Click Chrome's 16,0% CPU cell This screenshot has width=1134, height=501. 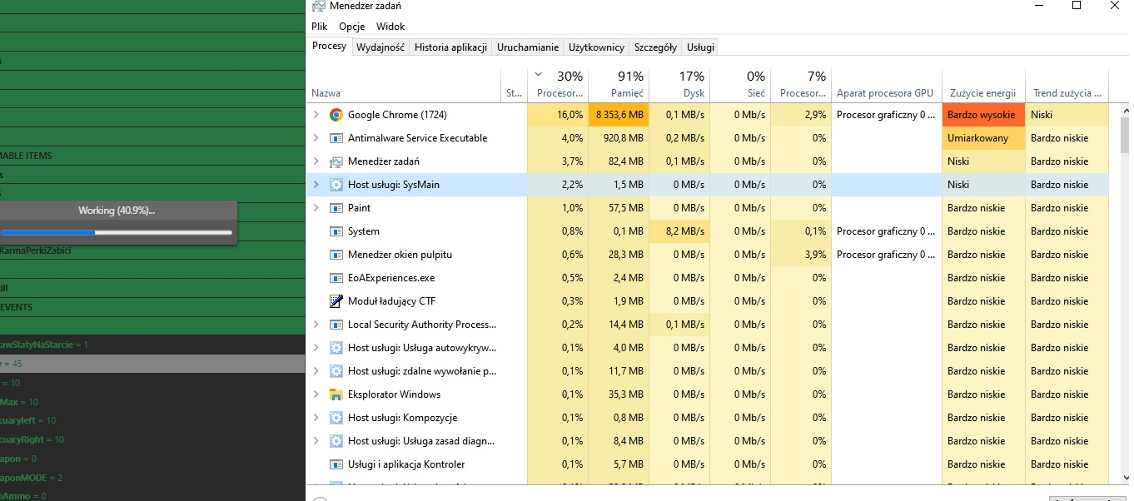(x=558, y=115)
